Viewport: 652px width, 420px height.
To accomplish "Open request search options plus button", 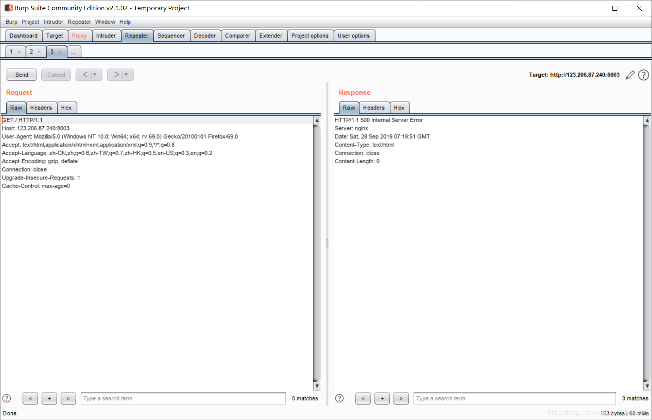I will click(49, 398).
